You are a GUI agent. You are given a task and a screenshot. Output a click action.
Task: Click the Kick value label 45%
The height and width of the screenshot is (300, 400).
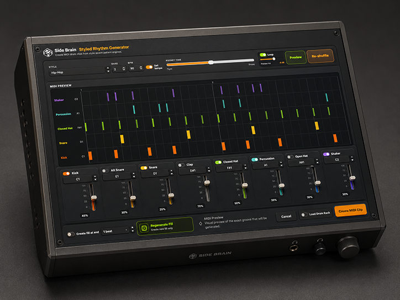[x=85, y=215]
